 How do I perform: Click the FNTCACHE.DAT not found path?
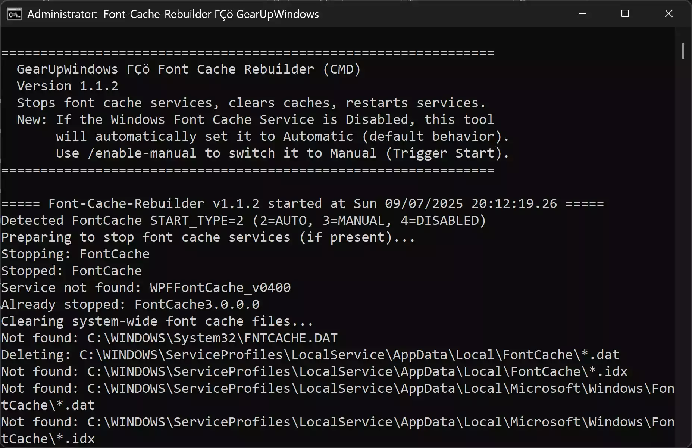tap(168, 337)
